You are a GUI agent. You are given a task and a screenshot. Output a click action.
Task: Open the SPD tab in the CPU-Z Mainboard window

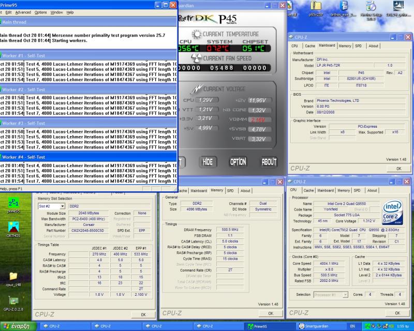(x=358, y=46)
